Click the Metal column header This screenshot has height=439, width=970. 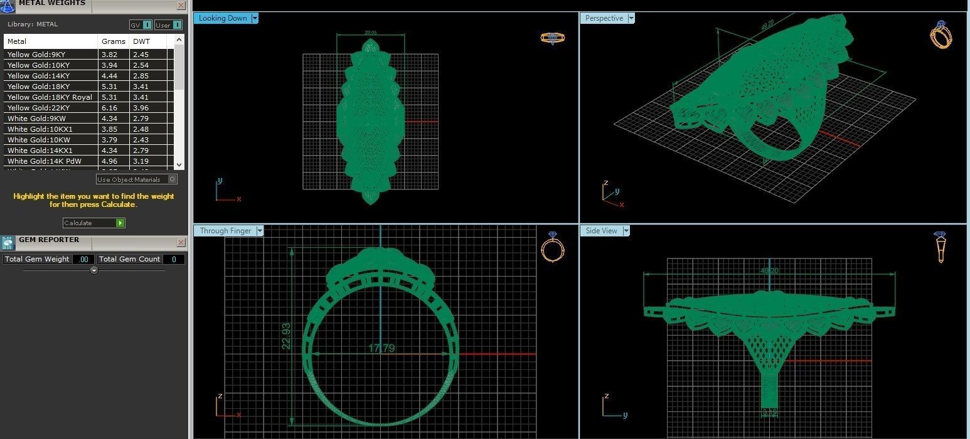51,41
